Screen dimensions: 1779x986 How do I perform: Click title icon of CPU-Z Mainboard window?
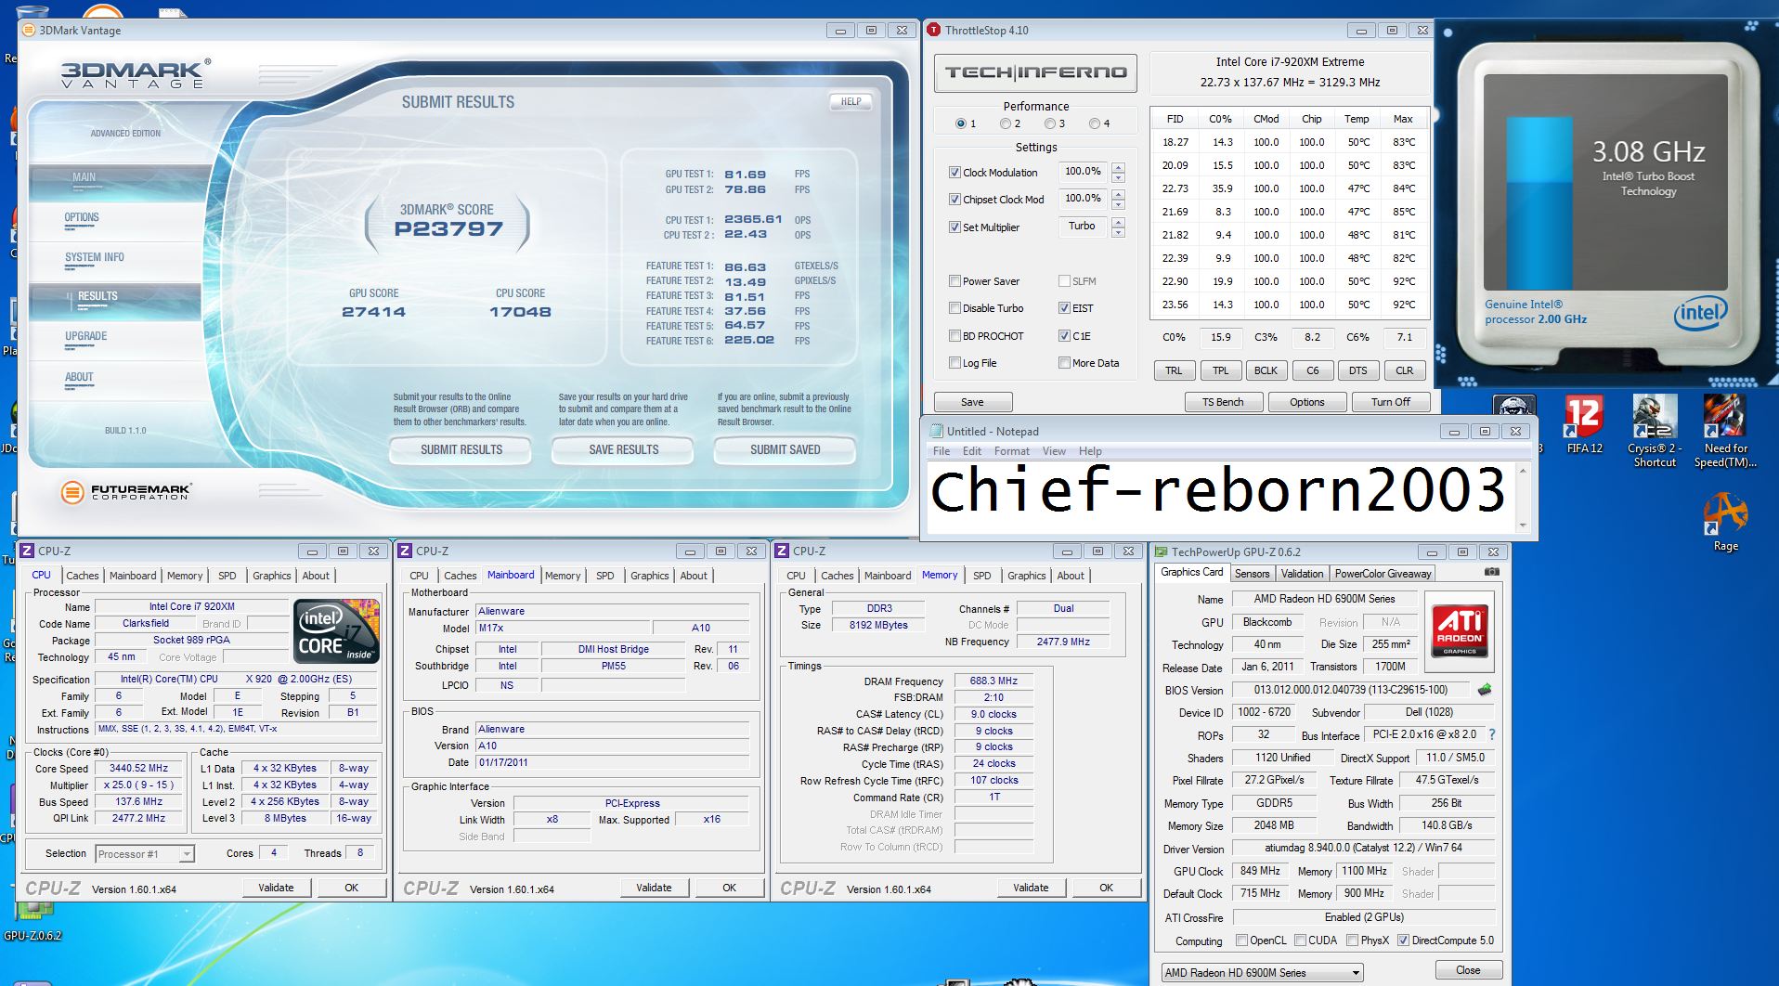pos(405,551)
